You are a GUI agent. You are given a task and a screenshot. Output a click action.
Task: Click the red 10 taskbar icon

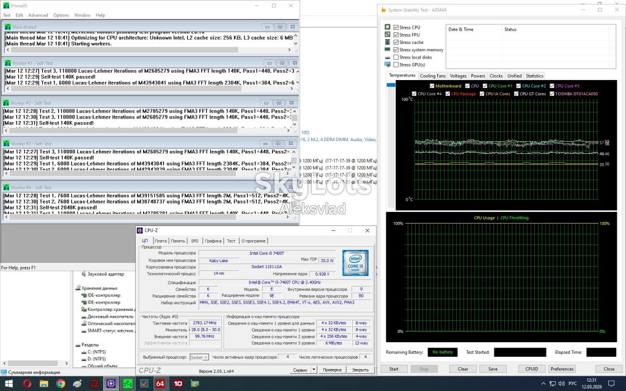point(178,384)
